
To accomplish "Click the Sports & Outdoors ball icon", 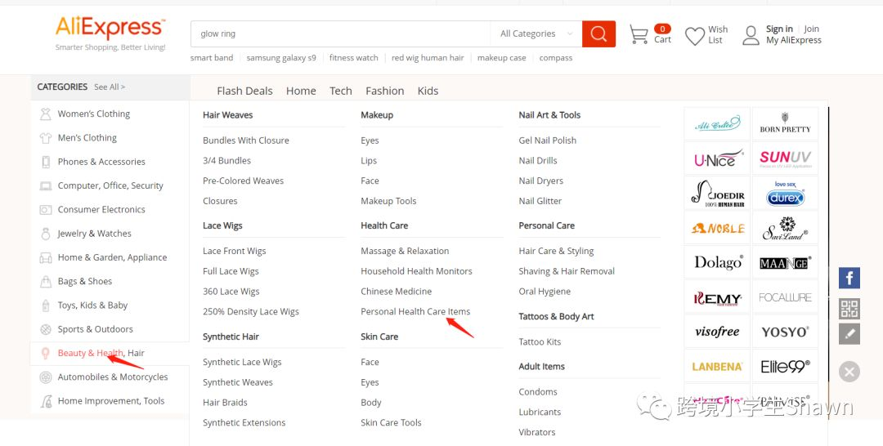I will (x=46, y=329).
